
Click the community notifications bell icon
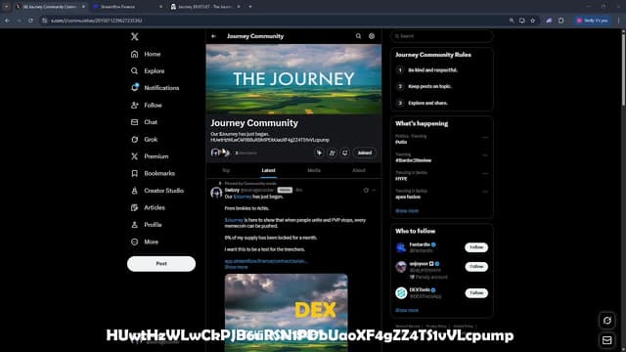point(344,153)
